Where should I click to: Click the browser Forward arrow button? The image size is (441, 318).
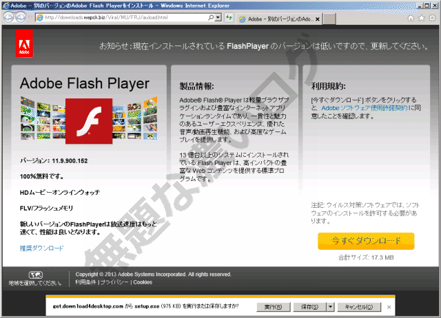[x=21, y=17]
